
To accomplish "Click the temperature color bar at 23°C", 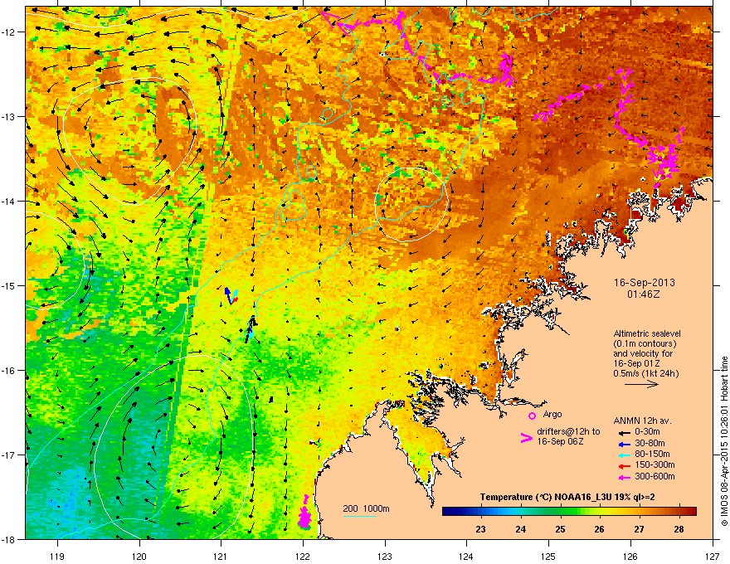I will [x=480, y=511].
